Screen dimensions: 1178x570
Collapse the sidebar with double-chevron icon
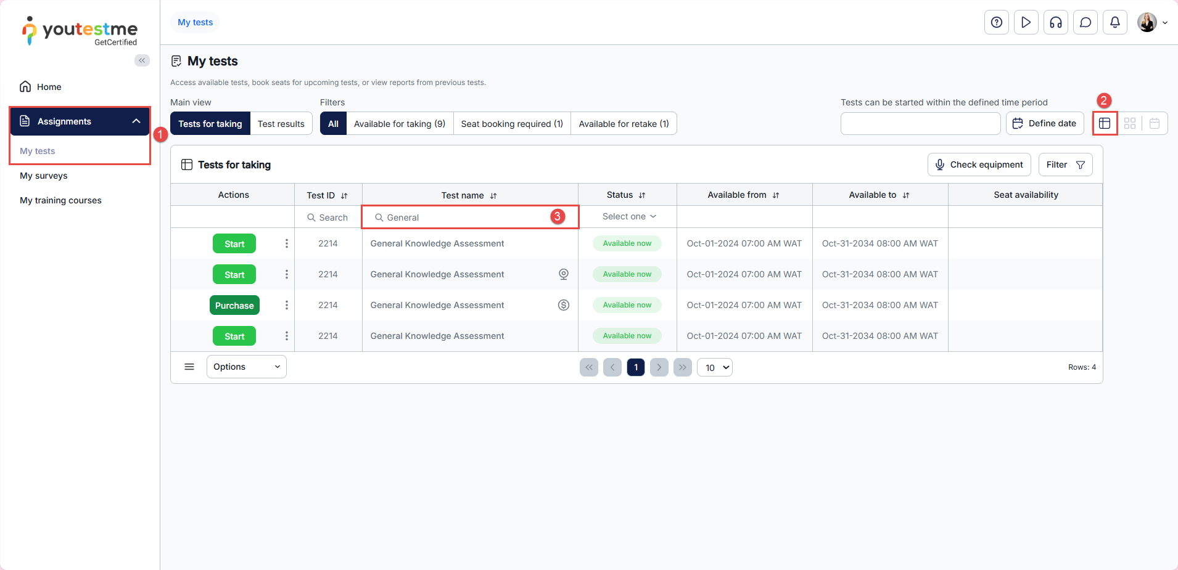pos(142,60)
